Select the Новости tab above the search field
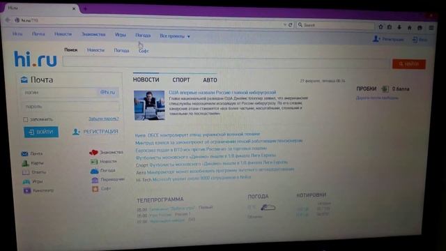The height and width of the screenshot is (251, 446). point(96,50)
